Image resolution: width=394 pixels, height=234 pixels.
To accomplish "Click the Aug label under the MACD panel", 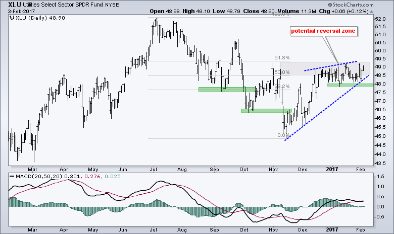I will tap(182, 230).
